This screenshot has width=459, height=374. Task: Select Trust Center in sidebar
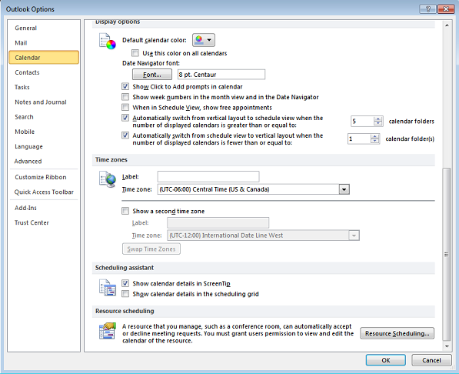pos(32,222)
